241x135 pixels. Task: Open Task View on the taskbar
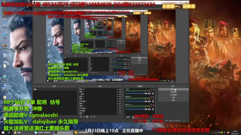(x=9, y=132)
